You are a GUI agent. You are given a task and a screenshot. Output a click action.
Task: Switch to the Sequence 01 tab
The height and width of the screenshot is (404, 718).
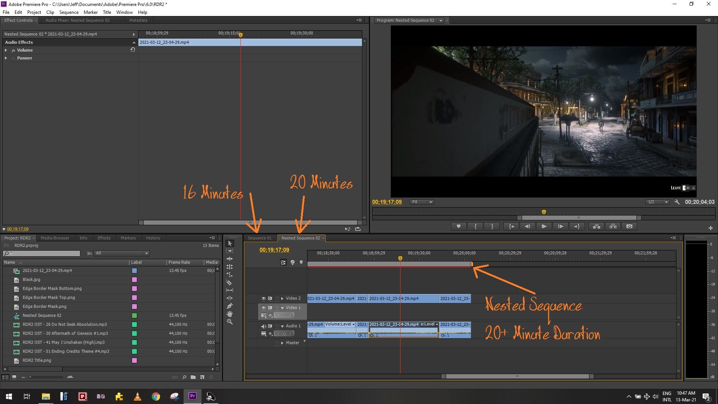260,238
